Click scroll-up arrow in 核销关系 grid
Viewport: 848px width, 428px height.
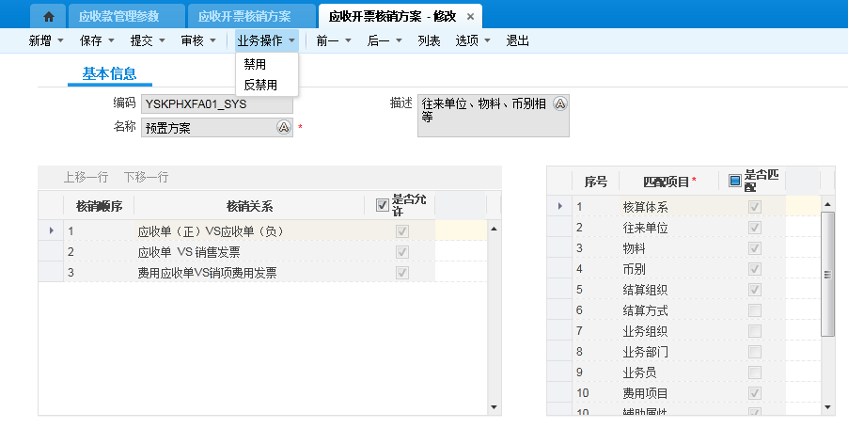click(x=495, y=228)
